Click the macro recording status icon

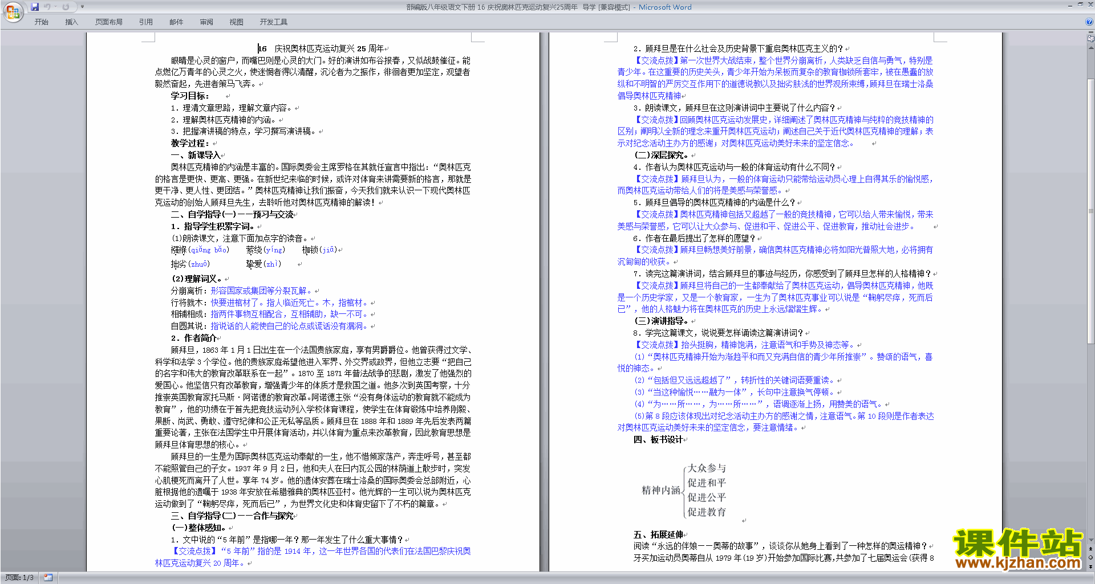tap(48, 578)
